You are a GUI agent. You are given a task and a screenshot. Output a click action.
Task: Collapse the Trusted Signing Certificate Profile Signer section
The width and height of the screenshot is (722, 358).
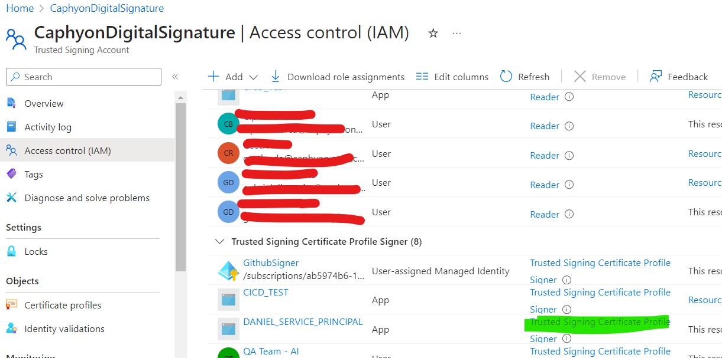pos(219,241)
